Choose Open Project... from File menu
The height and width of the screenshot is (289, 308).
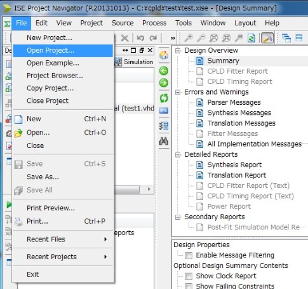63,50
